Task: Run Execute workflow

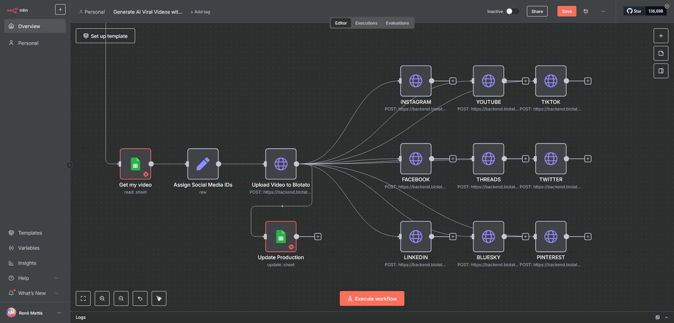Action: (372, 298)
